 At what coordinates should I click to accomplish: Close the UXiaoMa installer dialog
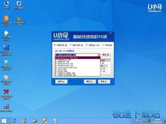point(110,33)
